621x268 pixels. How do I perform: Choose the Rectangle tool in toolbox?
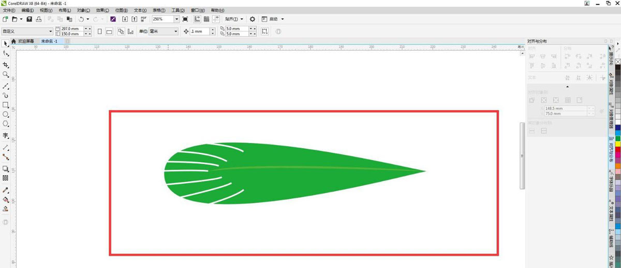pyautogui.click(x=6, y=105)
